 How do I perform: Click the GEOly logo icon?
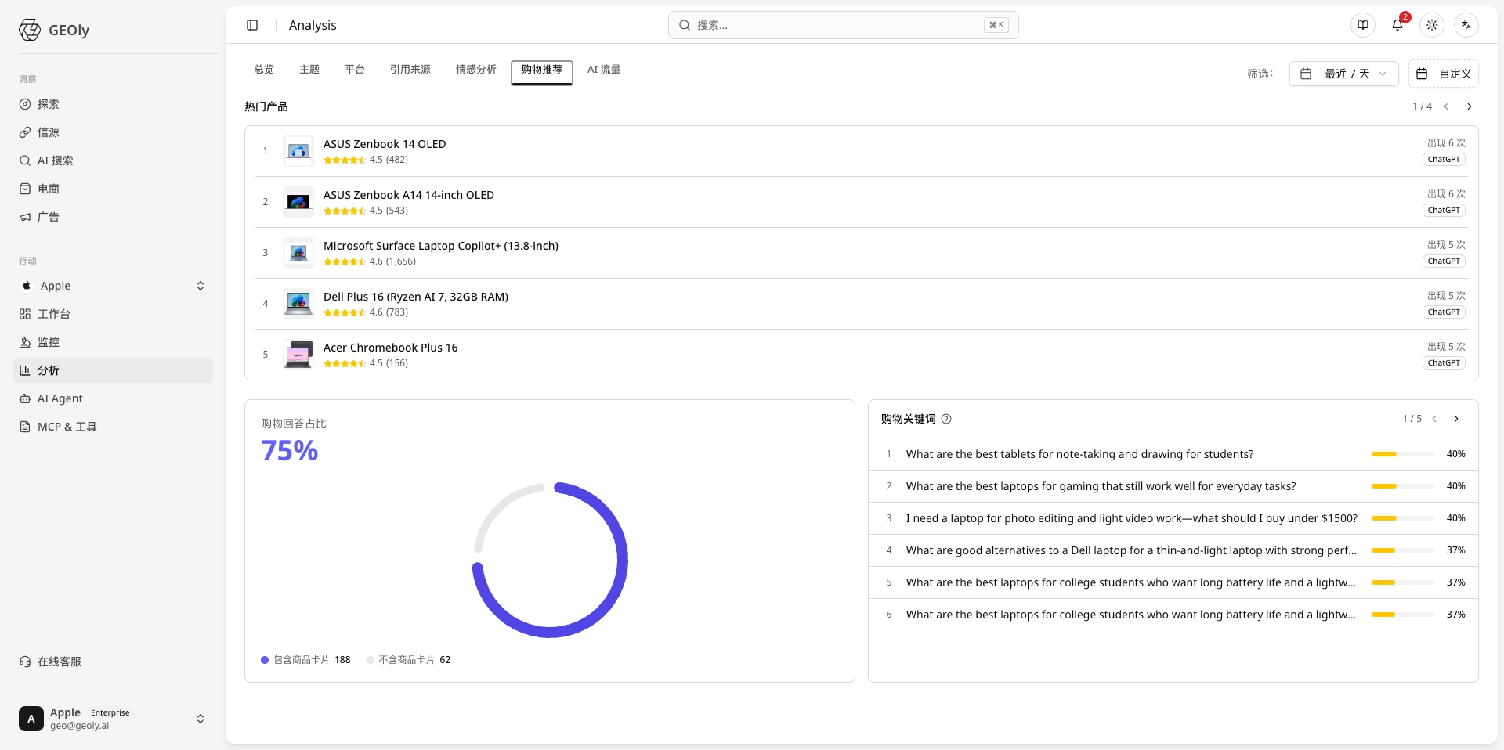[x=30, y=30]
